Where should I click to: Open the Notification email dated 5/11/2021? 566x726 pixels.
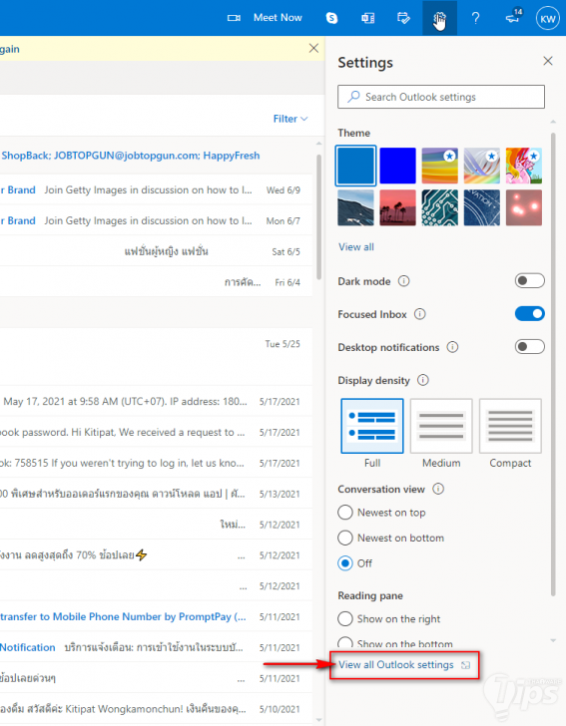(x=156, y=647)
